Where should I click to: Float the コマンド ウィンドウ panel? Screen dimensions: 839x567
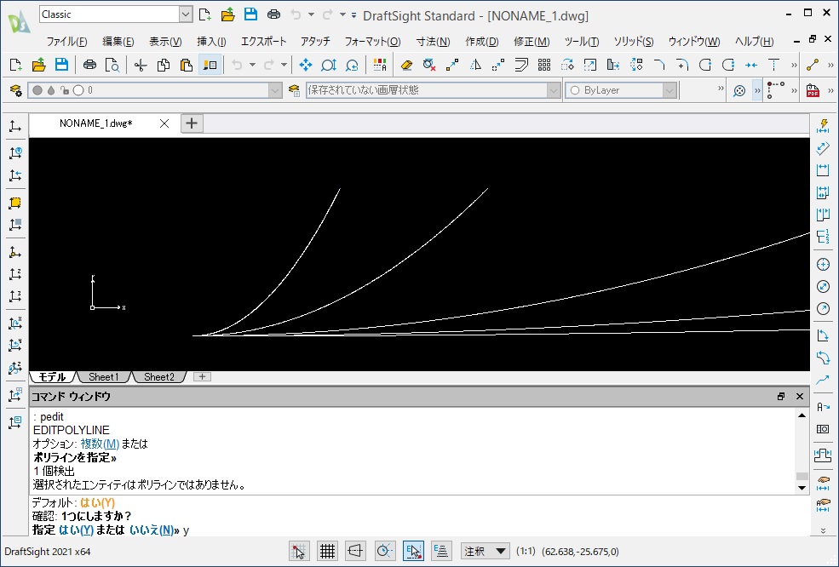coord(781,397)
